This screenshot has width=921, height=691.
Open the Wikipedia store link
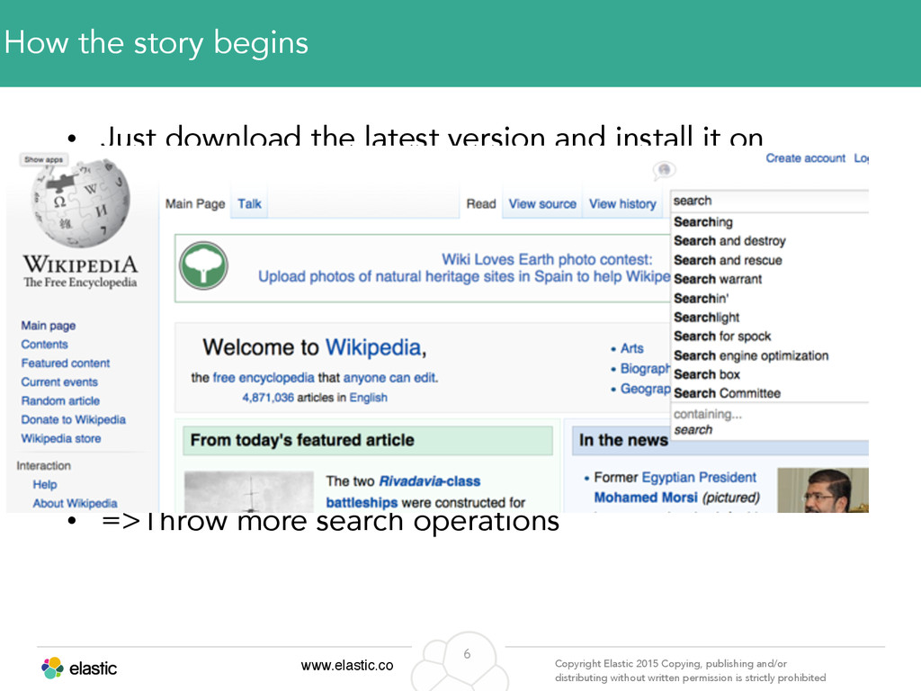click(61, 438)
